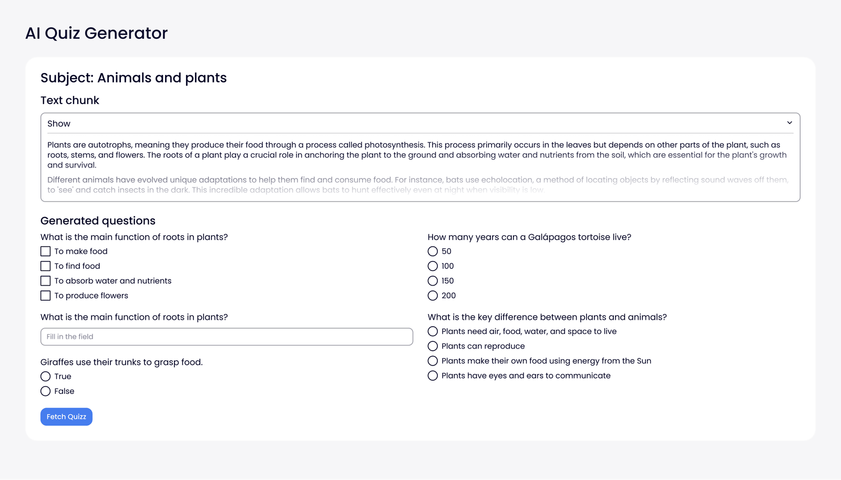Screen dimensions: 841x480
Task: Select "To absorb water and nutrients" checkbox
Action: click(x=46, y=281)
